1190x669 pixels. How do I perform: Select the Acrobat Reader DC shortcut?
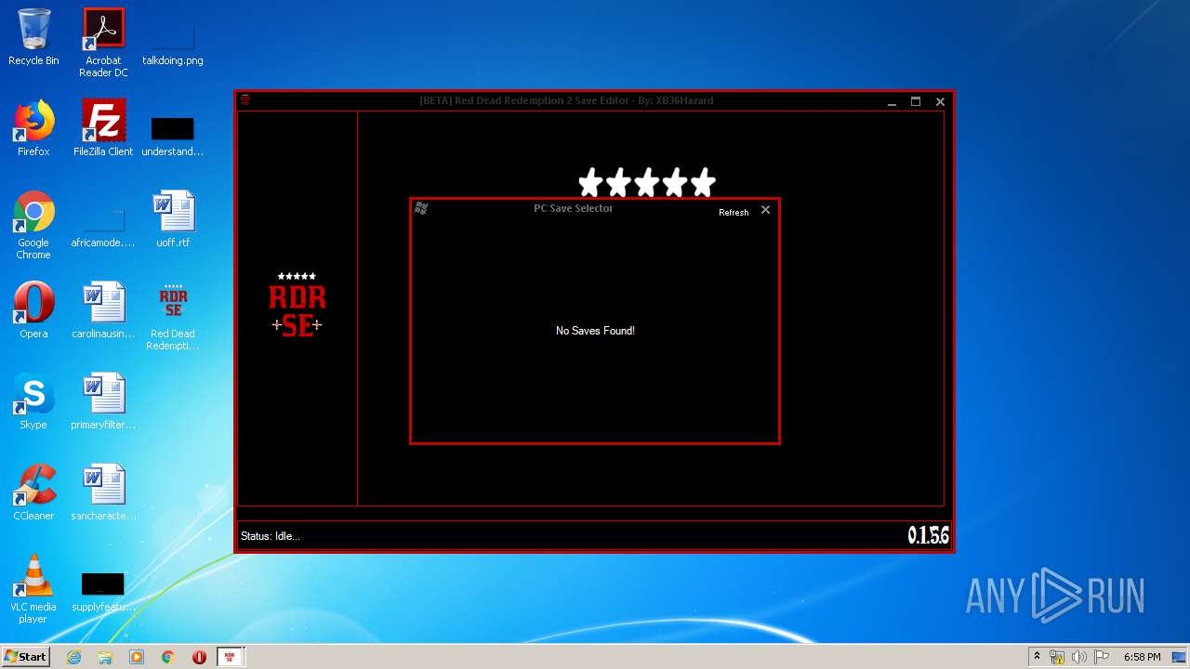(x=103, y=43)
